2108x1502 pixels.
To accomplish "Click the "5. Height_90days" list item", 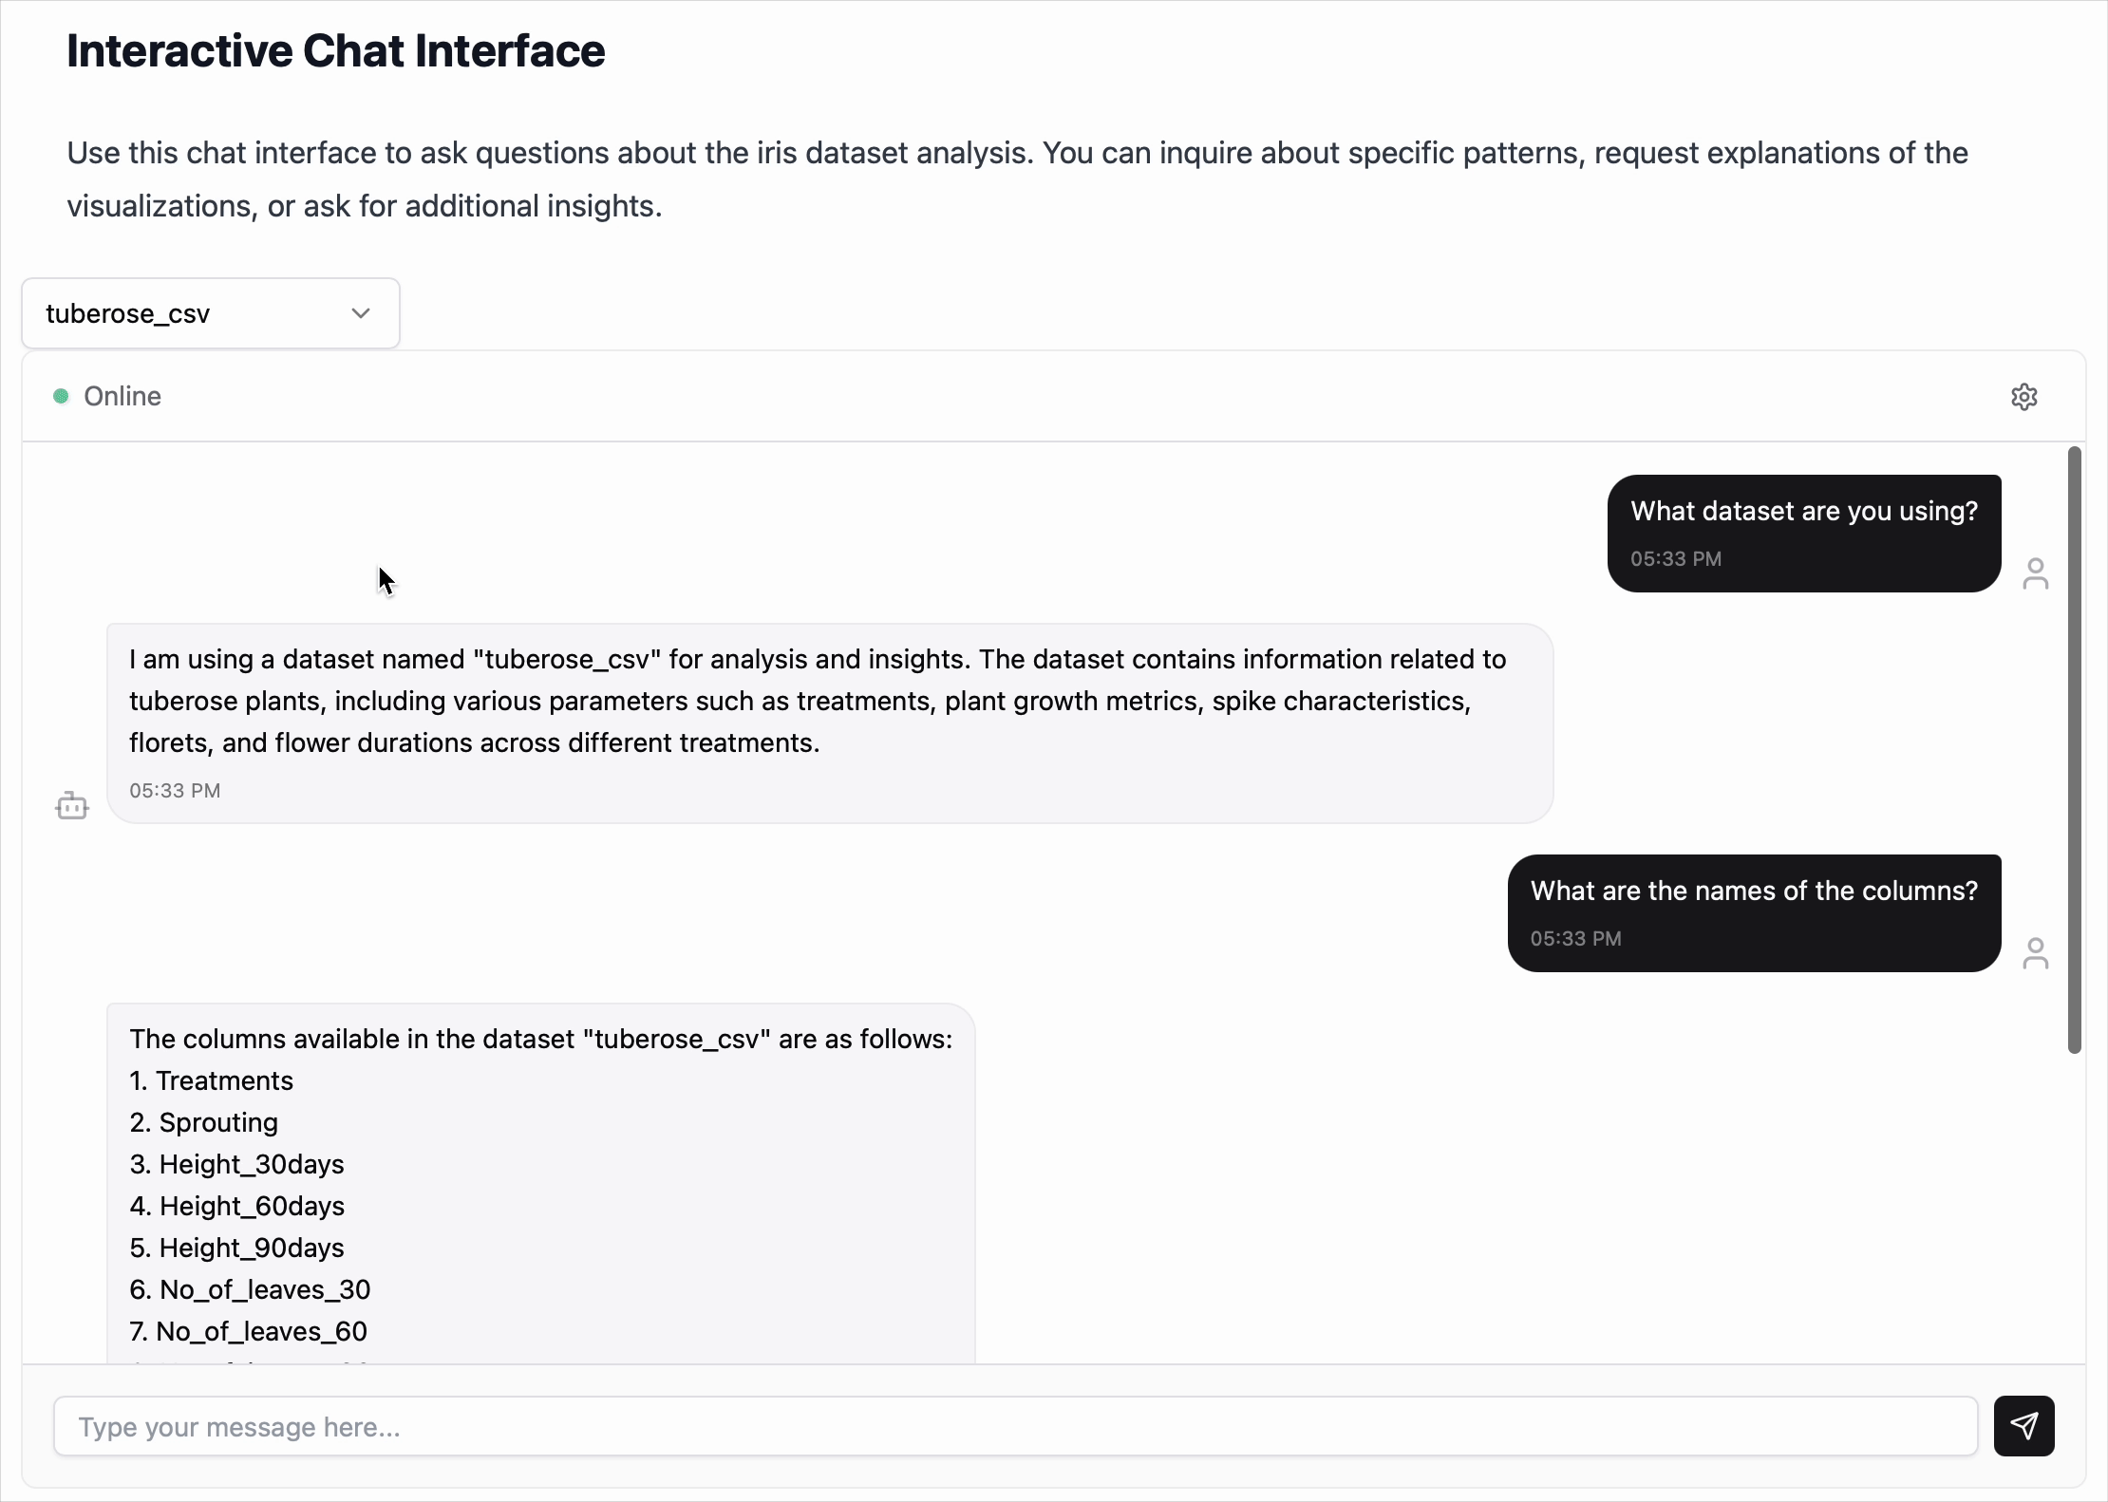I will 237,1248.
